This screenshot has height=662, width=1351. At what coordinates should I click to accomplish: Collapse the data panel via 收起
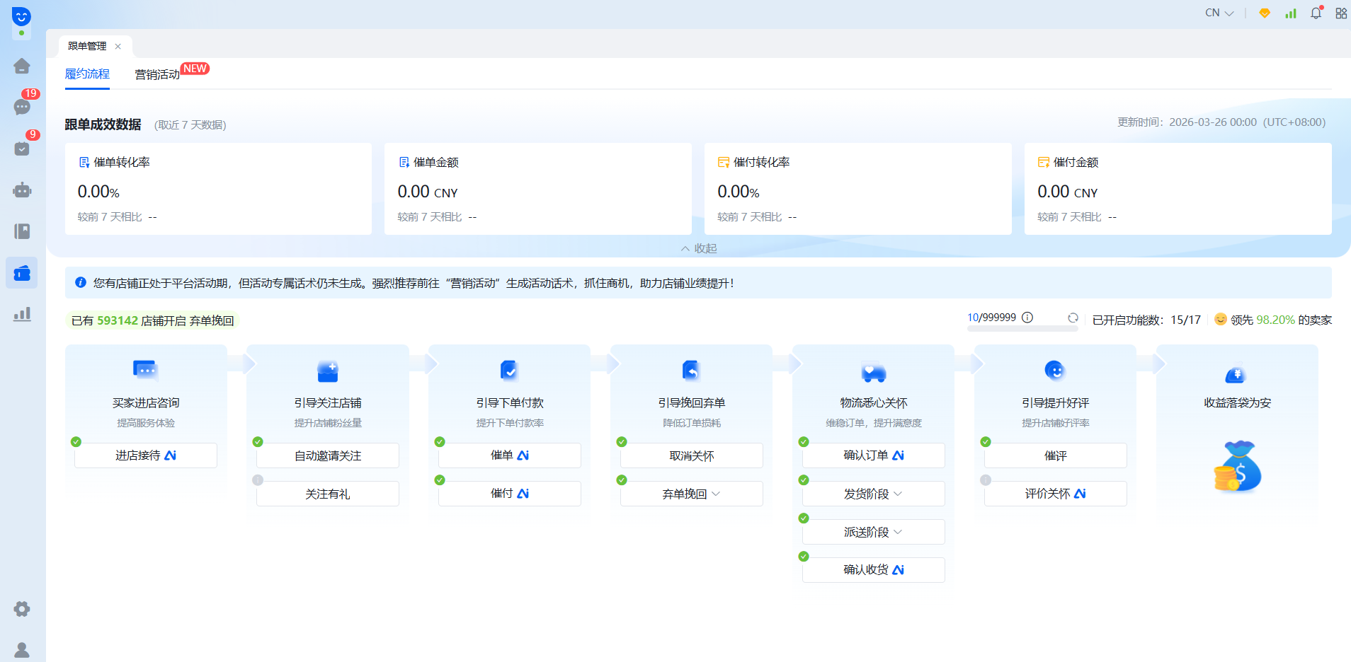point(699,248)
